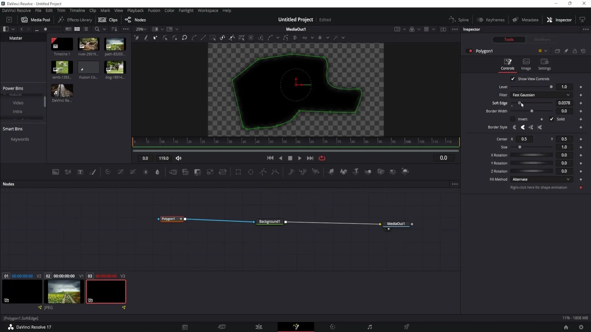Toggle Show View Controls checkbox
This screenshot has height=332, width=591.
[513, 79]
